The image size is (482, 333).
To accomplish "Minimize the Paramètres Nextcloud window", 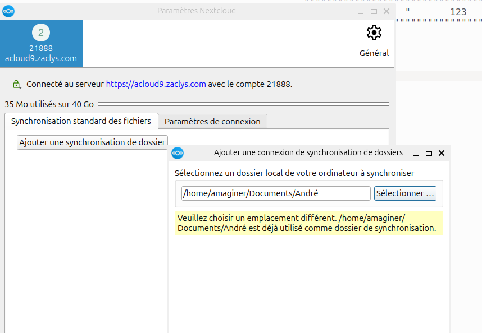I will click(x=360, y=11).
